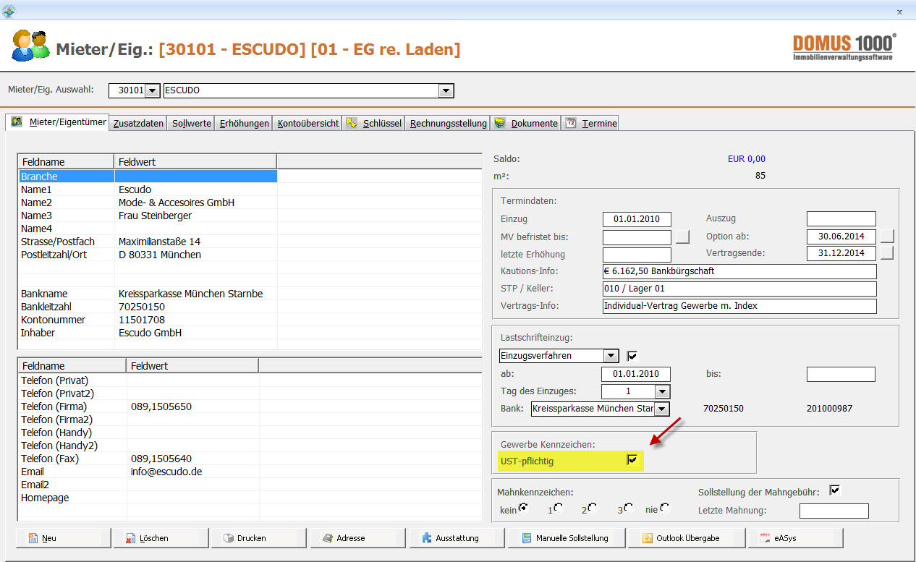Expand the 30101 tenant number dropdown
This screenshot has height=562, width=916.
(x=152, y=90)
